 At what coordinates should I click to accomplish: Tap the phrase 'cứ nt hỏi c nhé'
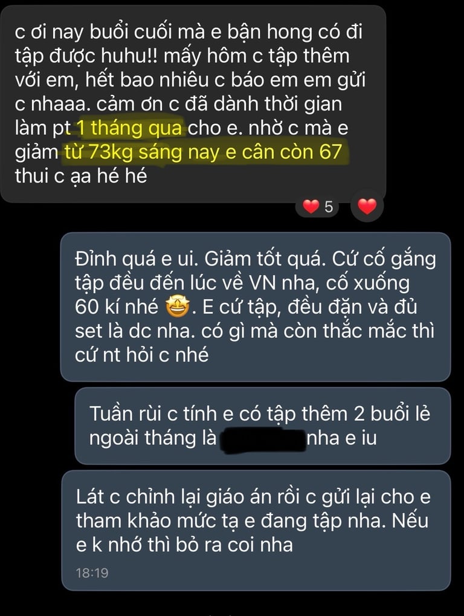click(142, 355)
